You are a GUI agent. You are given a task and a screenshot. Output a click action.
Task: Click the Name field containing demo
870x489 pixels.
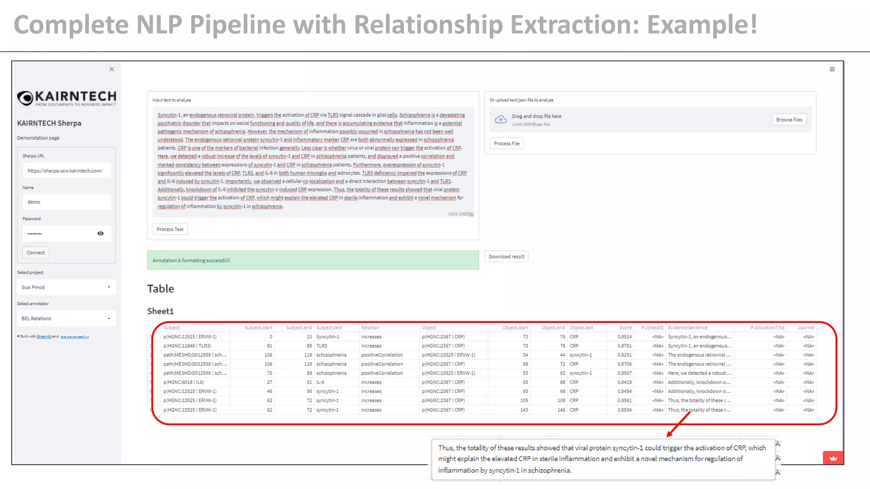pos(66,202)
